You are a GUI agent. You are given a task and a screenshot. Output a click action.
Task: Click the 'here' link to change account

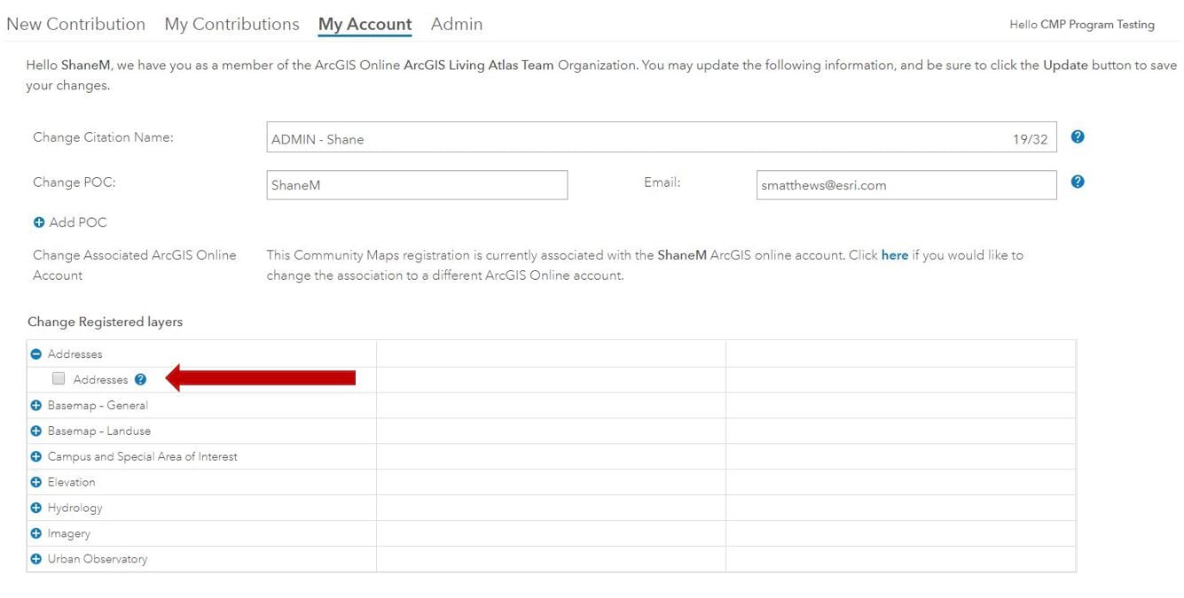tap(894, 255)
